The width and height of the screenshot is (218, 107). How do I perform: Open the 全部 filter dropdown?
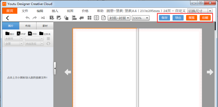point(14,43)
